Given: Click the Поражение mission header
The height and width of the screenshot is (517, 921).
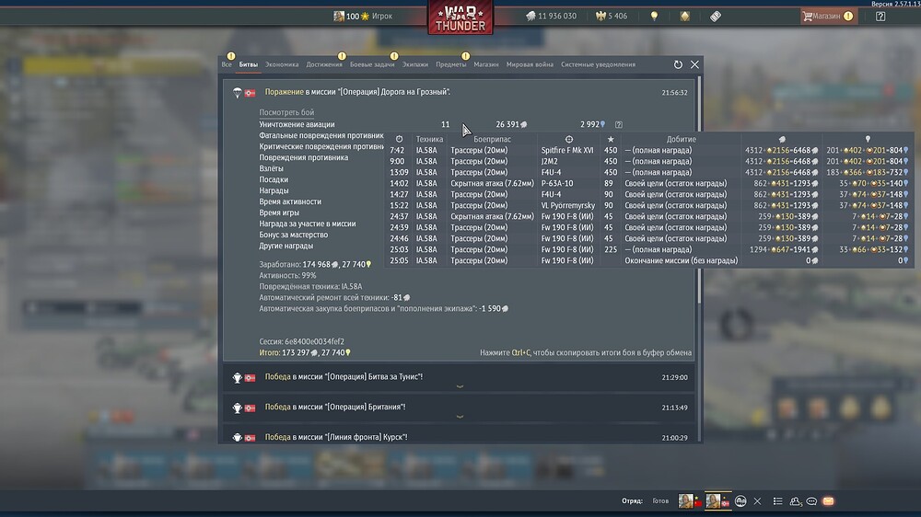Looking at the screenshot, I should point(357,92).
